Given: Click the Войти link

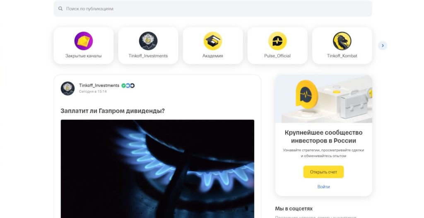Looking at the screenshot, I should pos(323,187).
